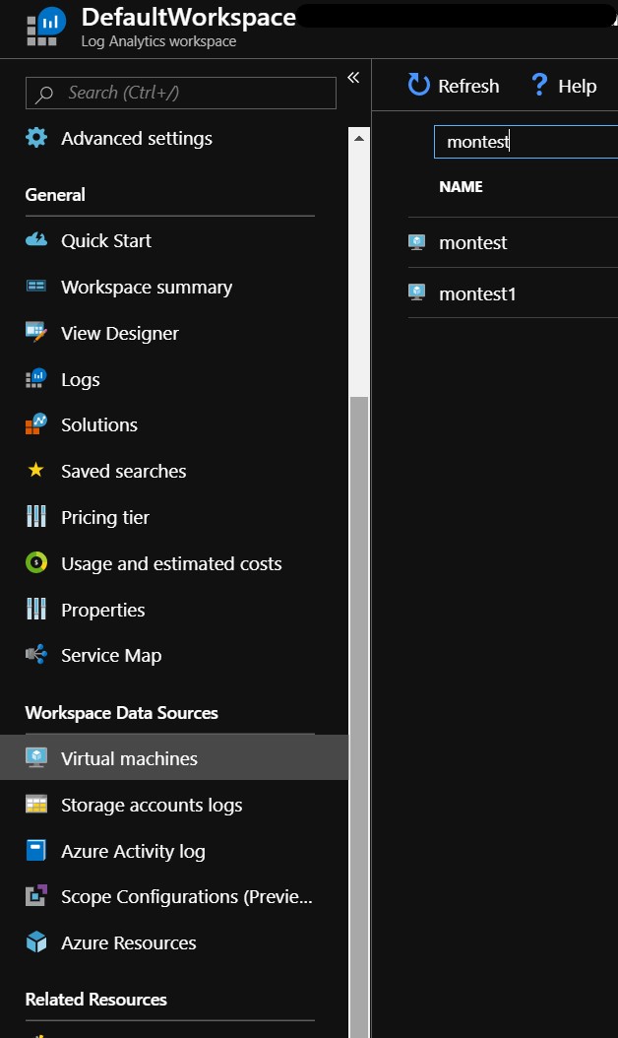Click the Advanced settings gear icon
Image resolution: width=618 pixels, height=1038 pixels.
(36, 138)
